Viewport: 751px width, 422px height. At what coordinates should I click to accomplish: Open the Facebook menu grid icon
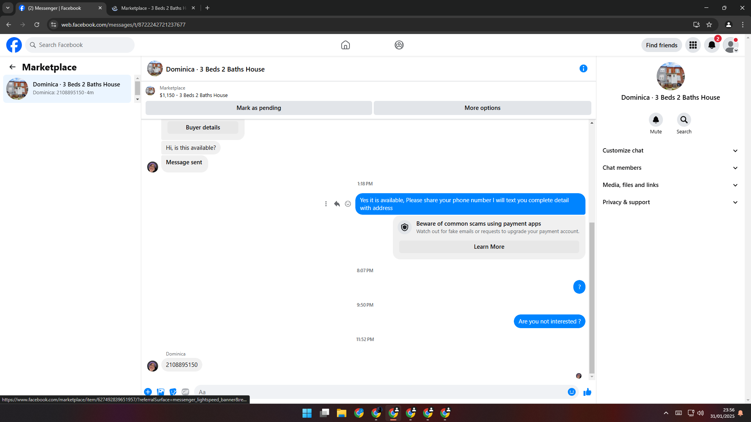(x=693, y=45)
